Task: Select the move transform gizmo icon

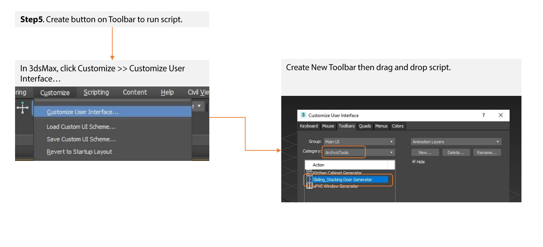Action: (22, 108)
